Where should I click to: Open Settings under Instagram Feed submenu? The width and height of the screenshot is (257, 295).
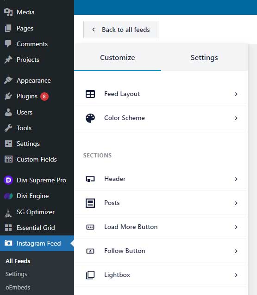point(16,274)
